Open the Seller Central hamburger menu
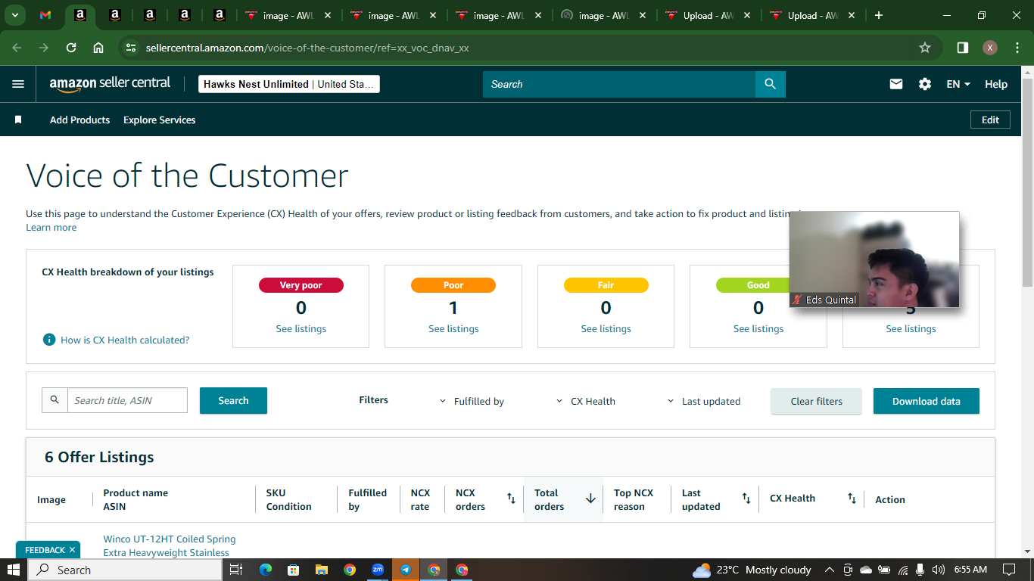1034x581 pixels. pos(18,84)
